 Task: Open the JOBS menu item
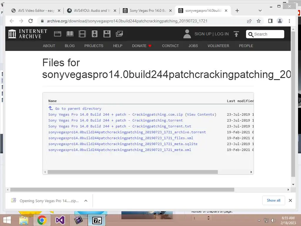pyautogui.click(x=193, y=46)
